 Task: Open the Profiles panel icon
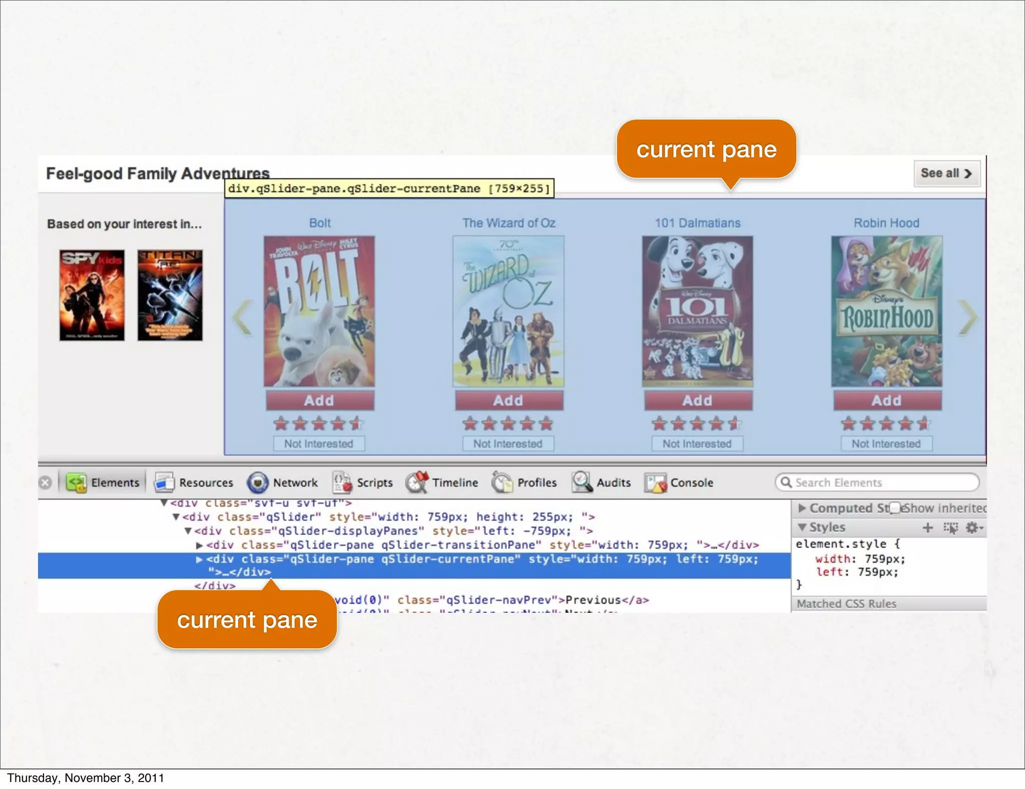pos(501,483)
